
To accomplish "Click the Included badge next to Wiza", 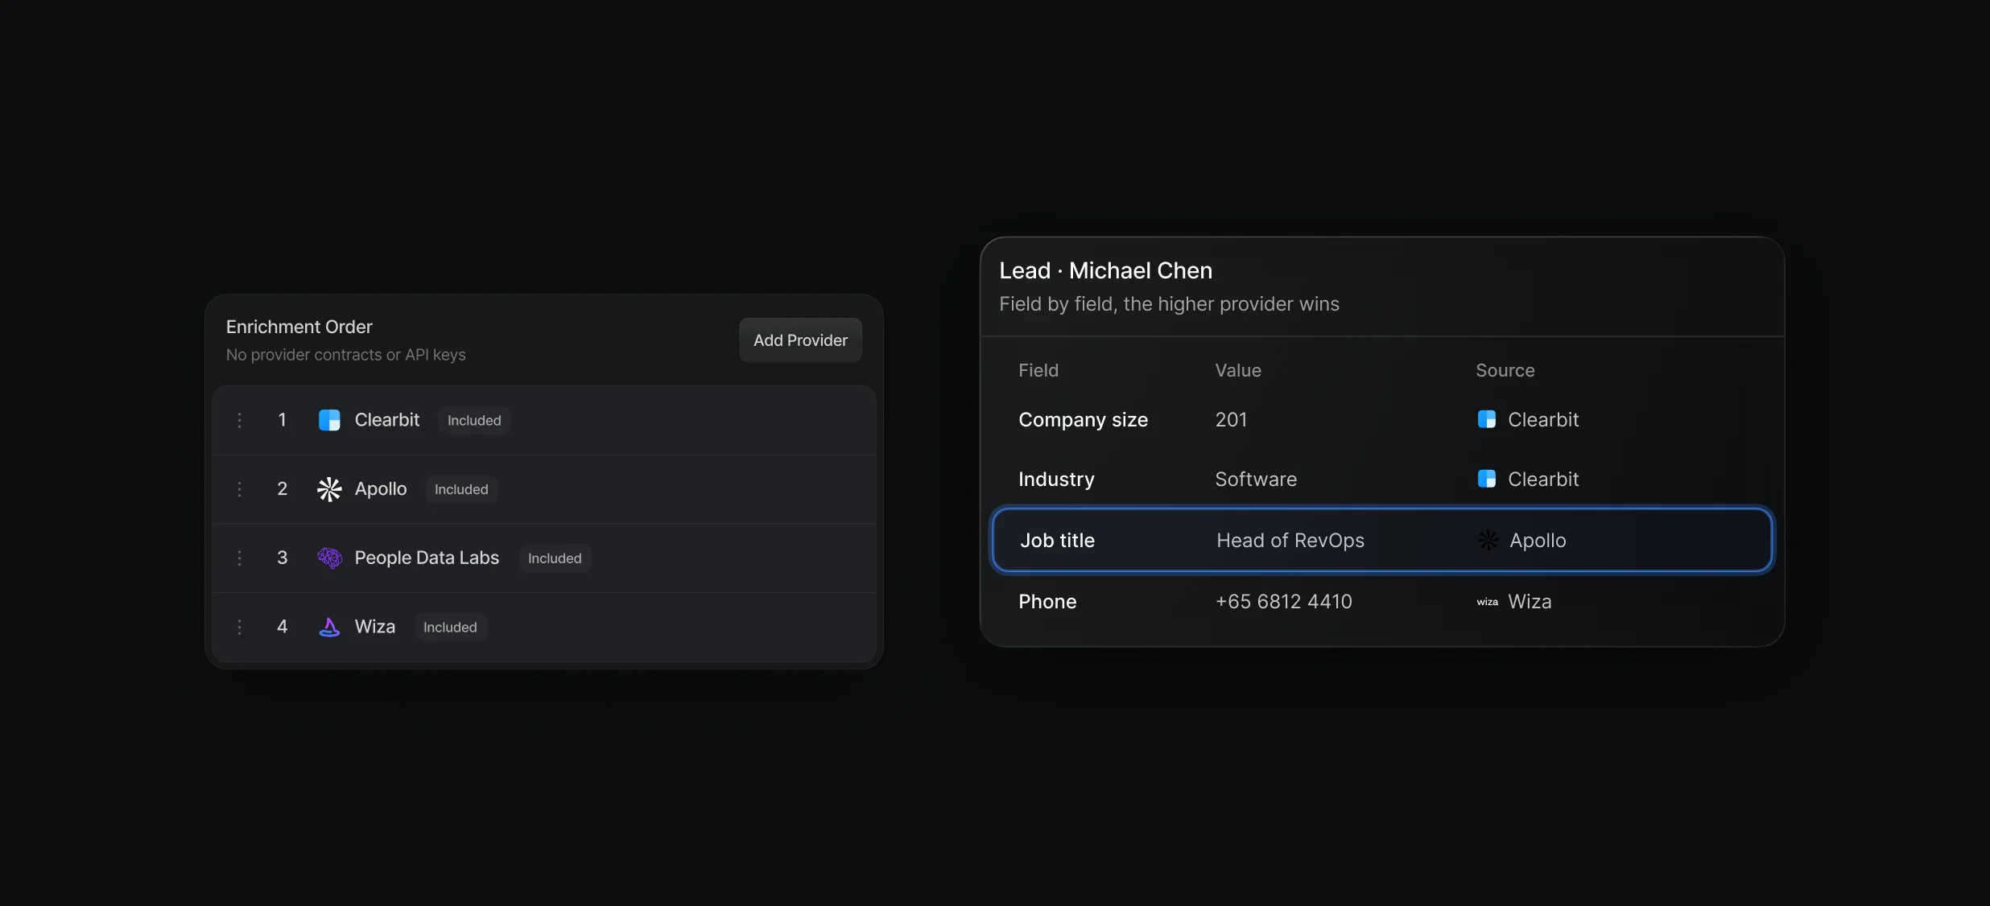I will (x=450, y=627).
